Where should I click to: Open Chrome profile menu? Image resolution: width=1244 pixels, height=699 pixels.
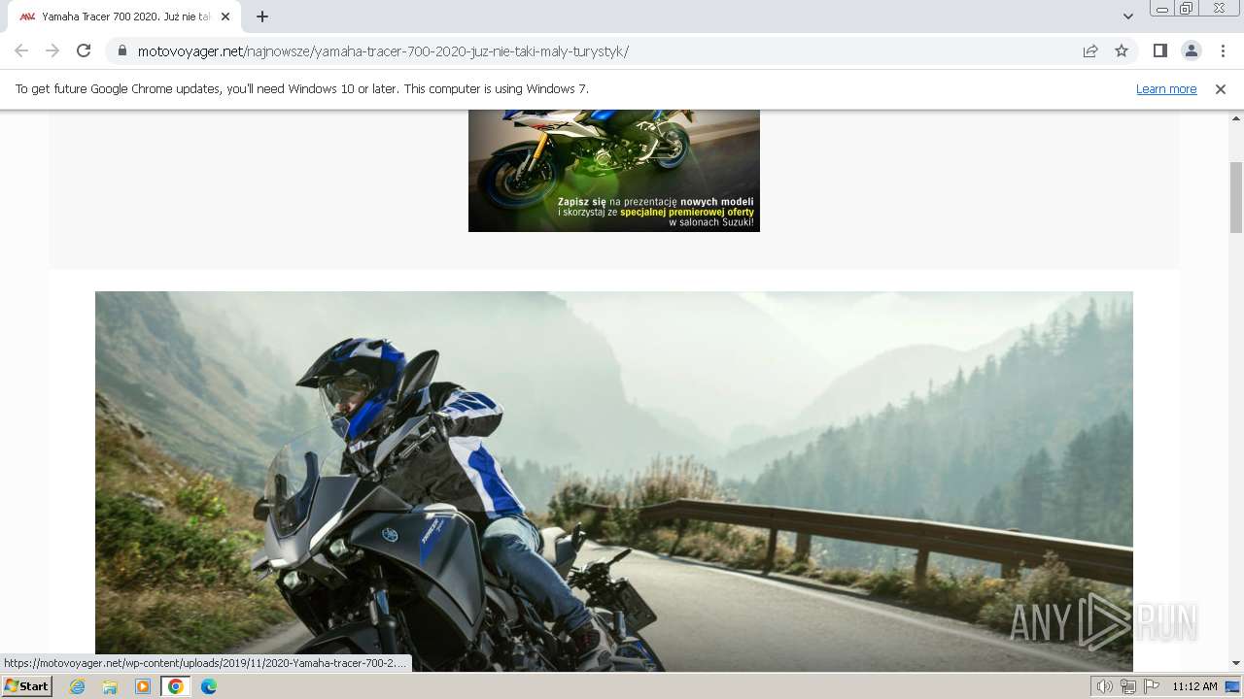1191,50
